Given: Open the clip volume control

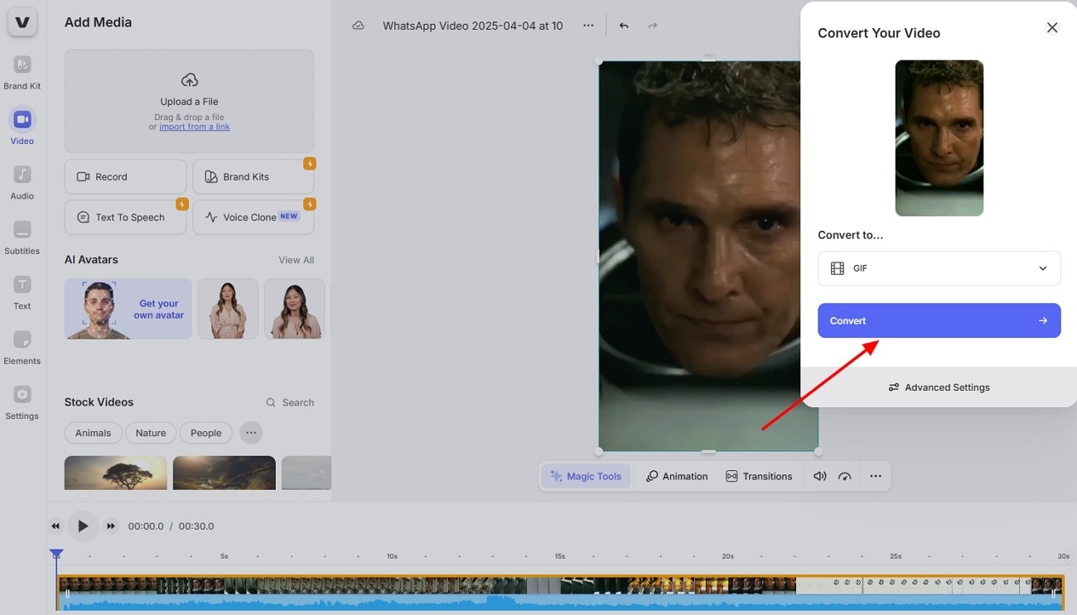Looking at the screenshot, I should [x=820, y=476].
